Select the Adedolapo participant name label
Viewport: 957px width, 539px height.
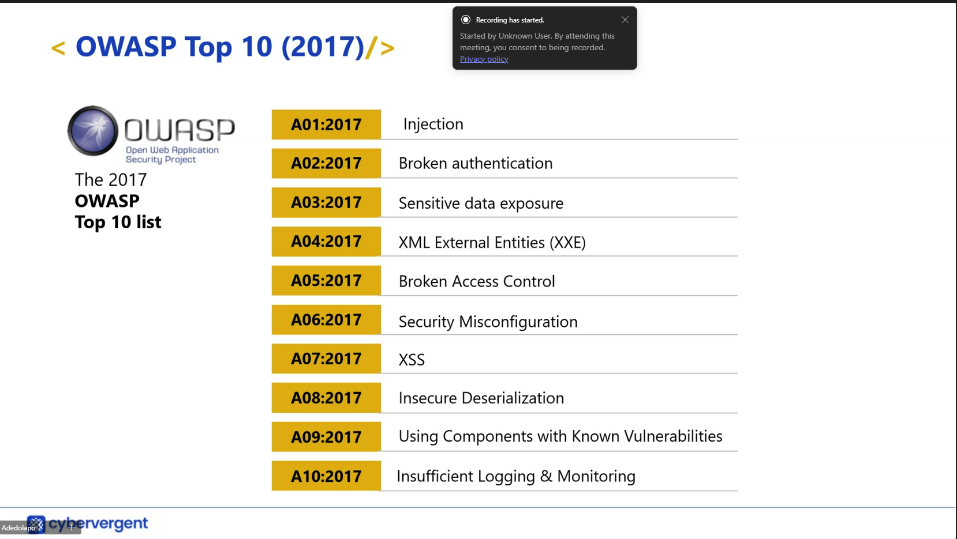point(18,527)
